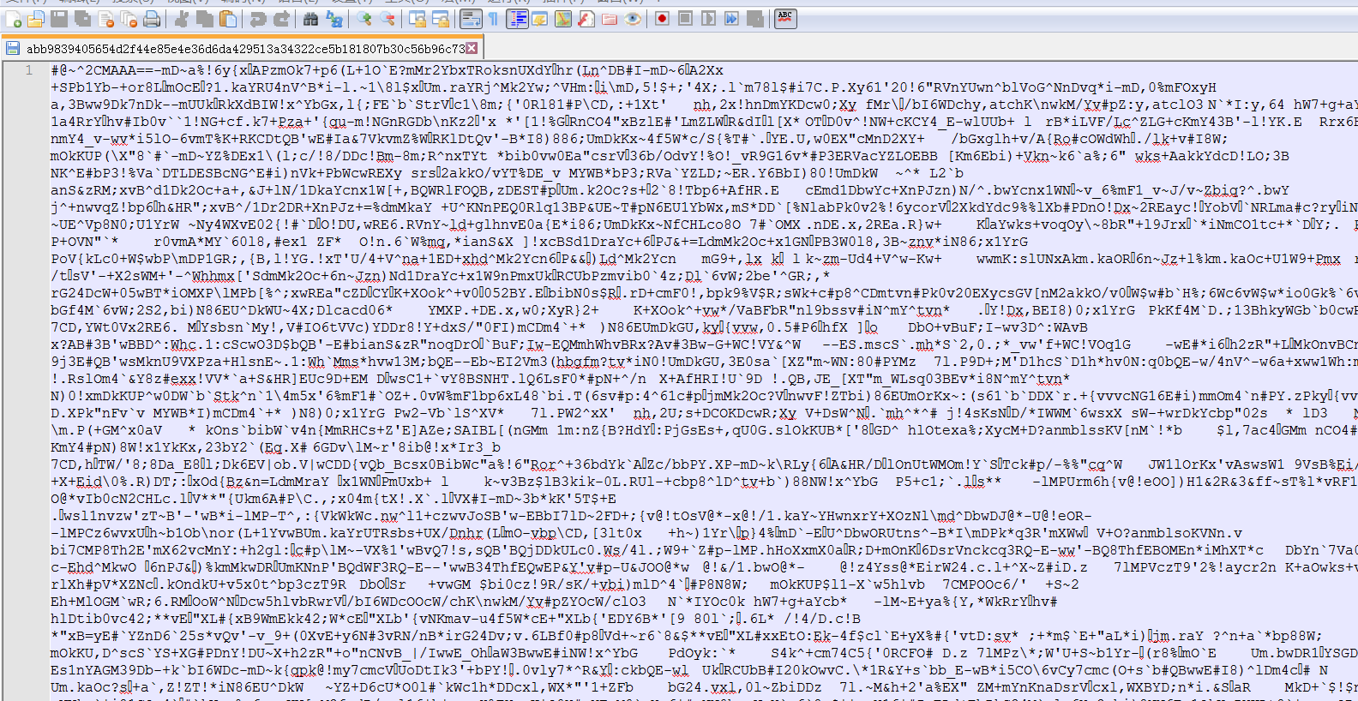Click the Save All icon
The image size is (1358, 701).
click(83, 19)
